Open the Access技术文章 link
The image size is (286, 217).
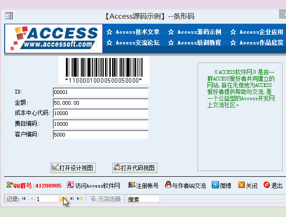click(137, 32)
